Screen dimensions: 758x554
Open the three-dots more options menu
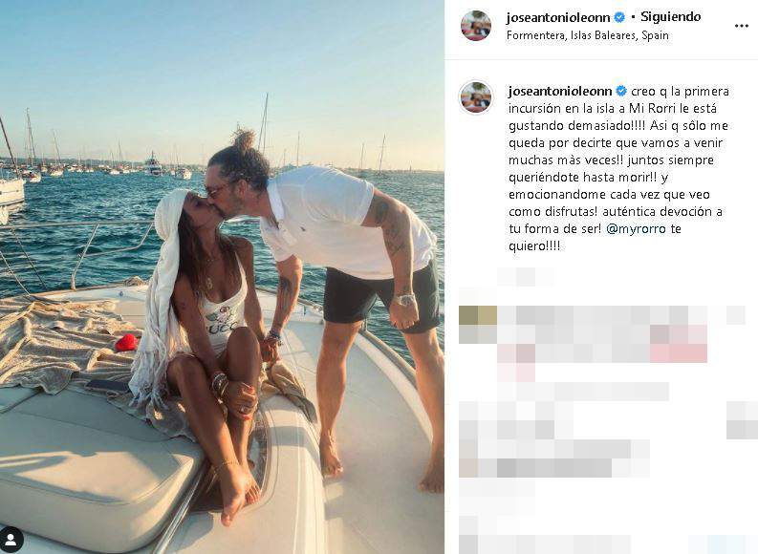pos(741,26)
